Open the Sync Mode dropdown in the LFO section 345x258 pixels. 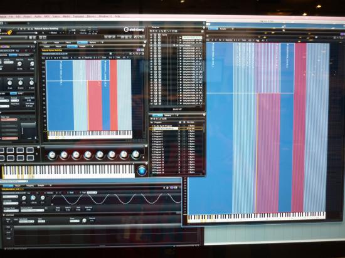tap(10, 204)
